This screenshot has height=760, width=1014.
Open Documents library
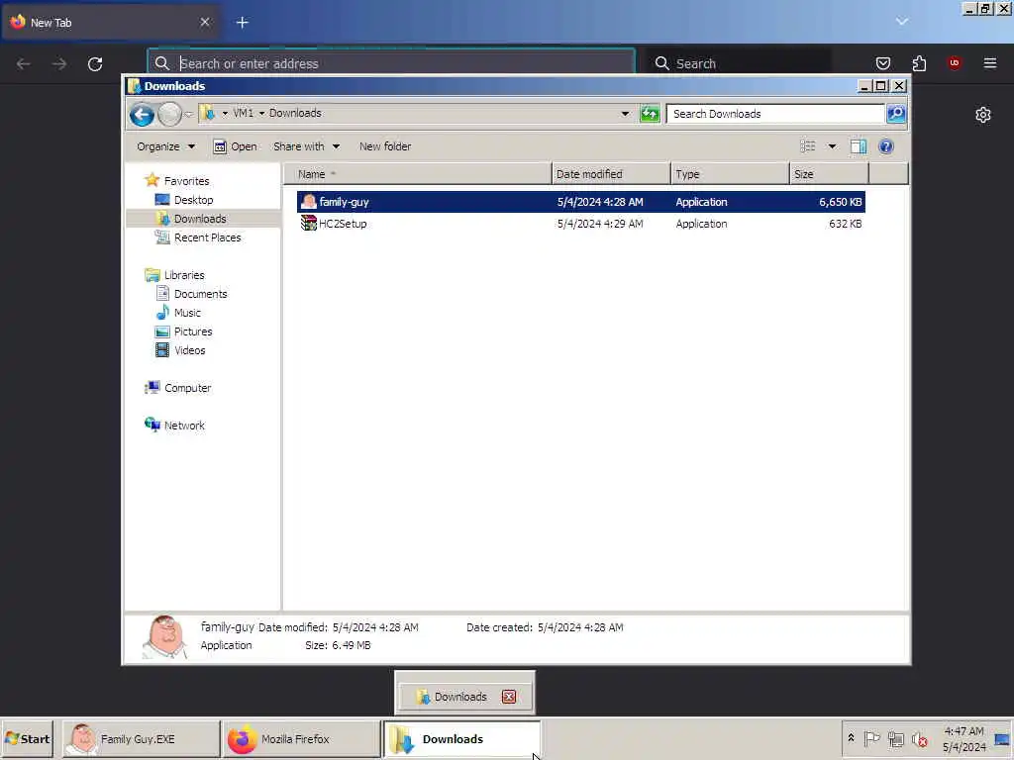200,293
